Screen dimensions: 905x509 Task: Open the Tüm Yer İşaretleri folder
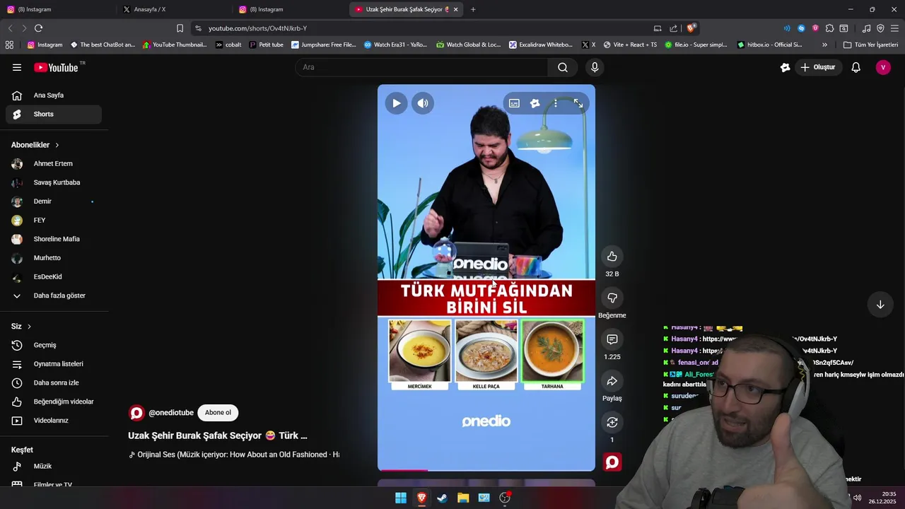[x=870, y=45]
